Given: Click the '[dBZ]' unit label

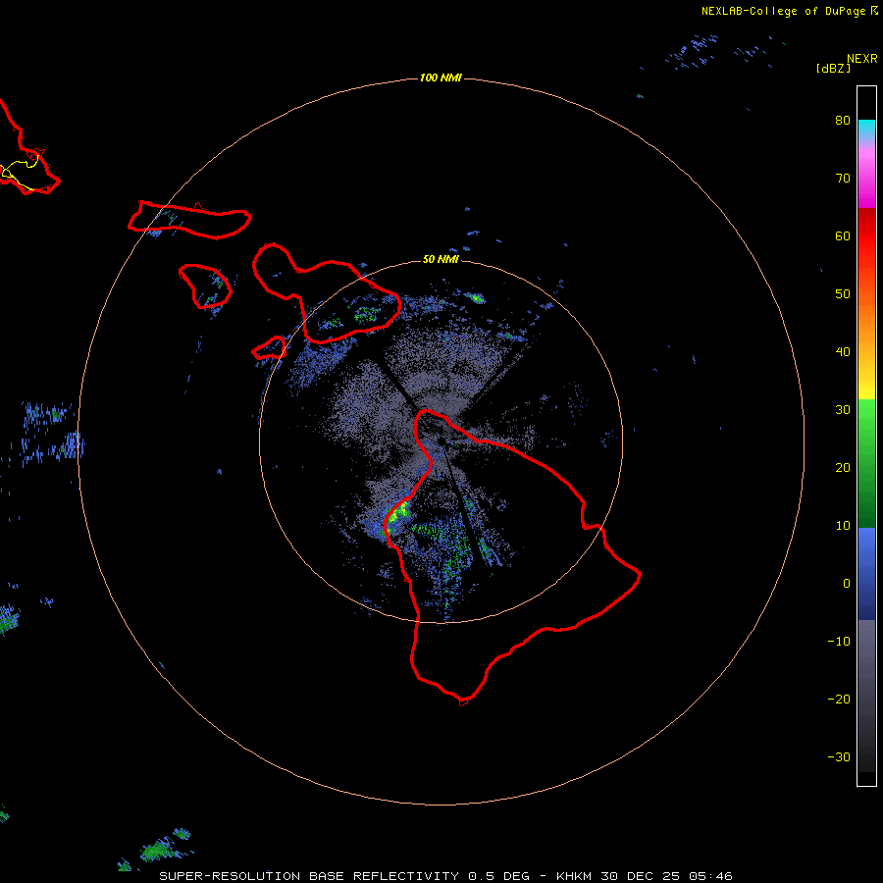Looking at the screenshot, I should tap(833, 68).
